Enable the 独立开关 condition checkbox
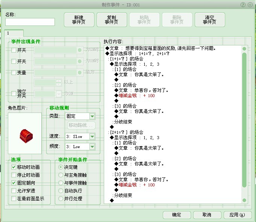The height and width of the screenshot is (222, 256). pyautogui.click(x=14, y=93)
